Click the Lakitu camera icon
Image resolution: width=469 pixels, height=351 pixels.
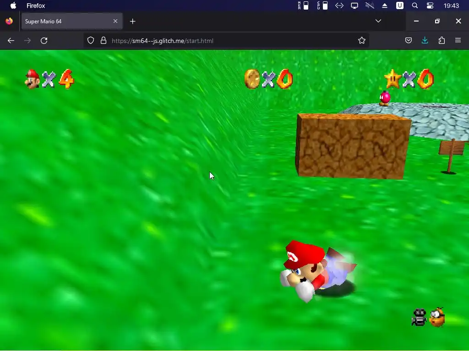(437, 317)
